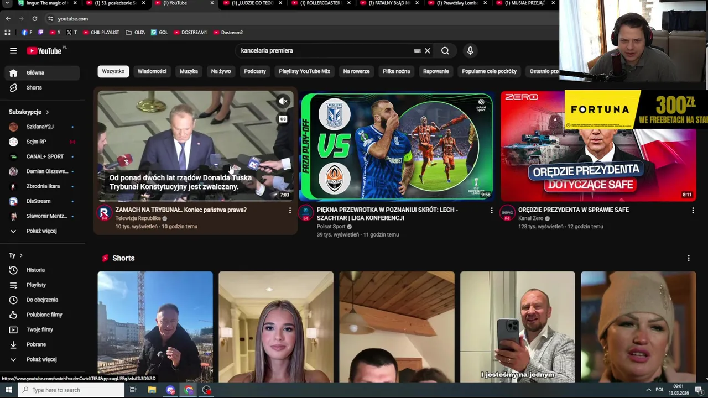Image resolution: width=708 pixels, height=398 pixels.
Task: Switch to ROLLERCOASTER browser tab
Action: (321, 3)
